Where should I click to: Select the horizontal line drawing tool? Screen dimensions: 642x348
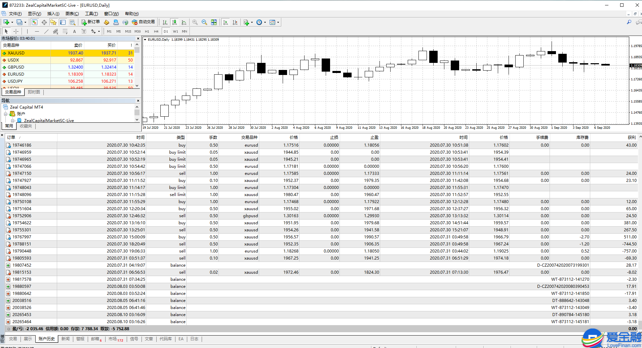coord(37,31)
